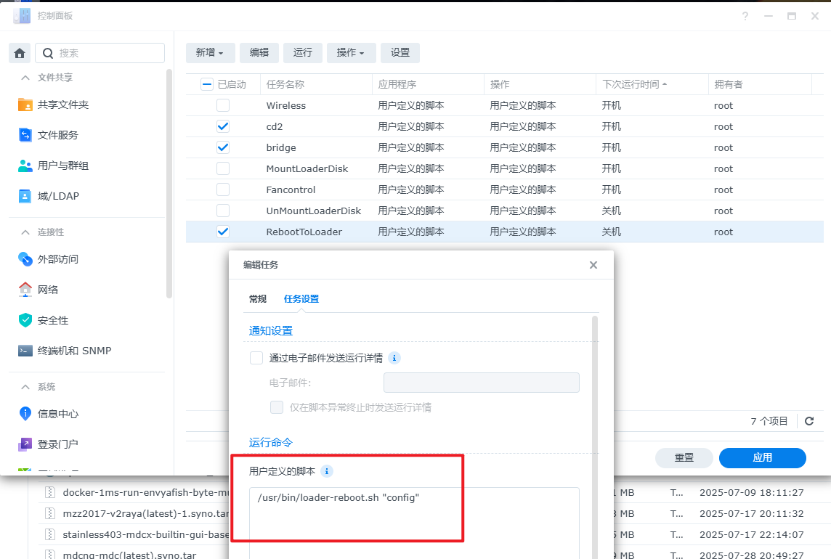Open the Security (安全性) shield icon
831x559 pixels.
pos(25,320)
